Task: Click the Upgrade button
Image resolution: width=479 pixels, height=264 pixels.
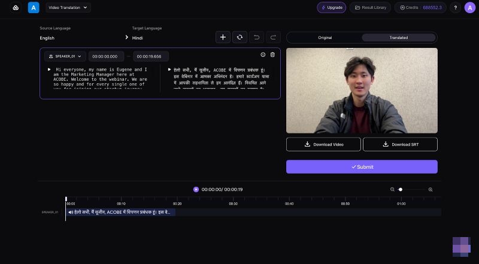Action: [332, 8]
